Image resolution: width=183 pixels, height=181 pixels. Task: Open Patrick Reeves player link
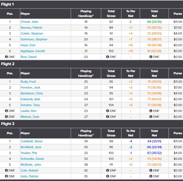(x=32, y=28)
